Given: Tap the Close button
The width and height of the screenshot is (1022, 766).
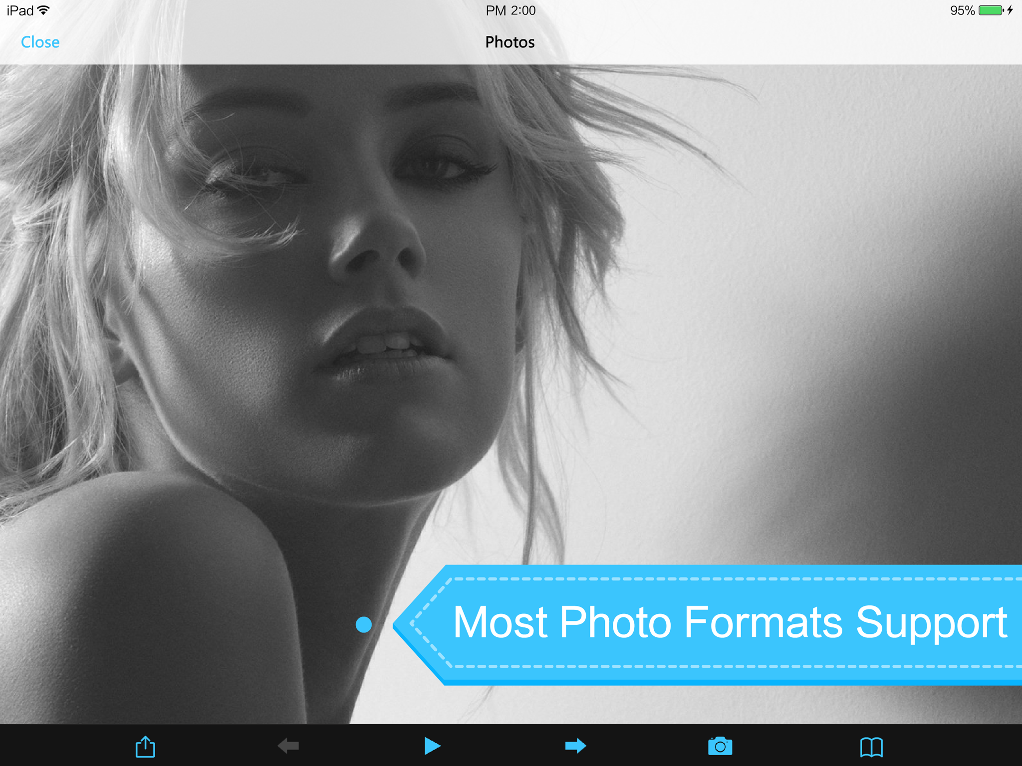Looking at the screenshot, I should point(40,42).
